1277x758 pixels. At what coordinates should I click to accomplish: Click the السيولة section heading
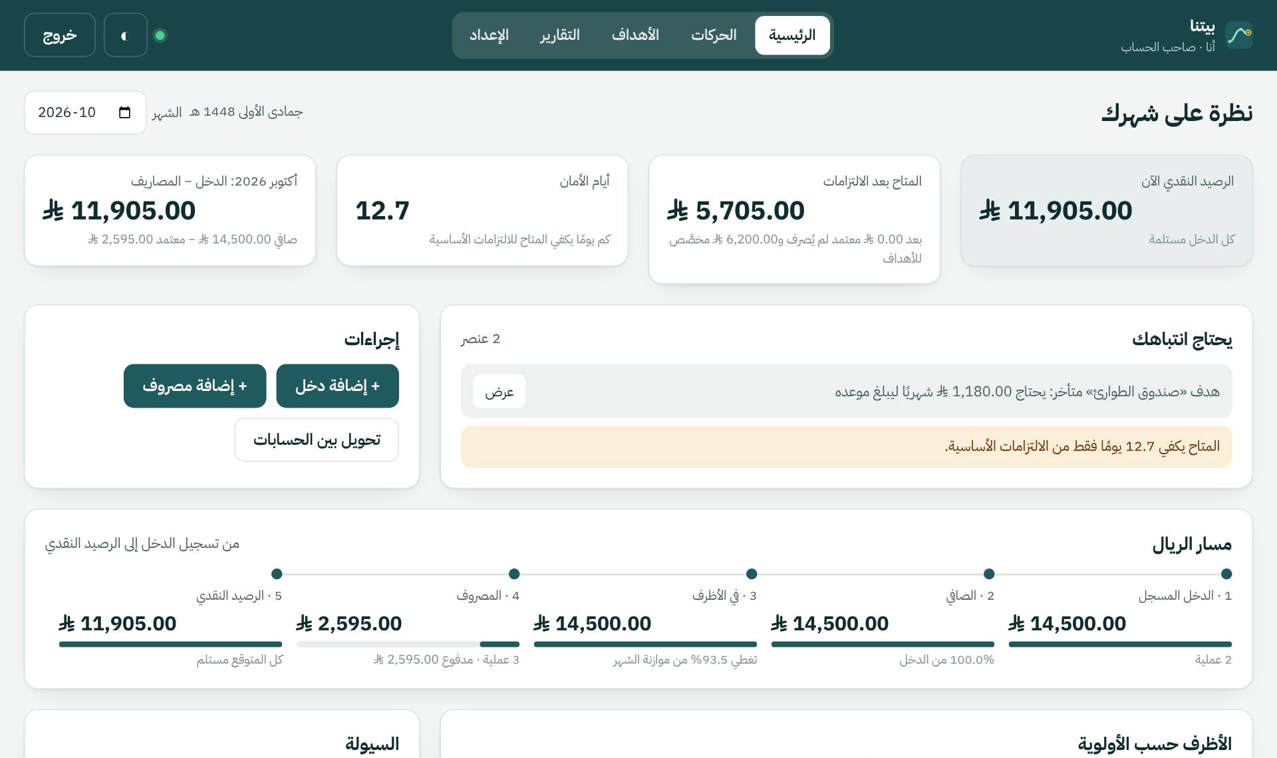(x=372, y=743)
